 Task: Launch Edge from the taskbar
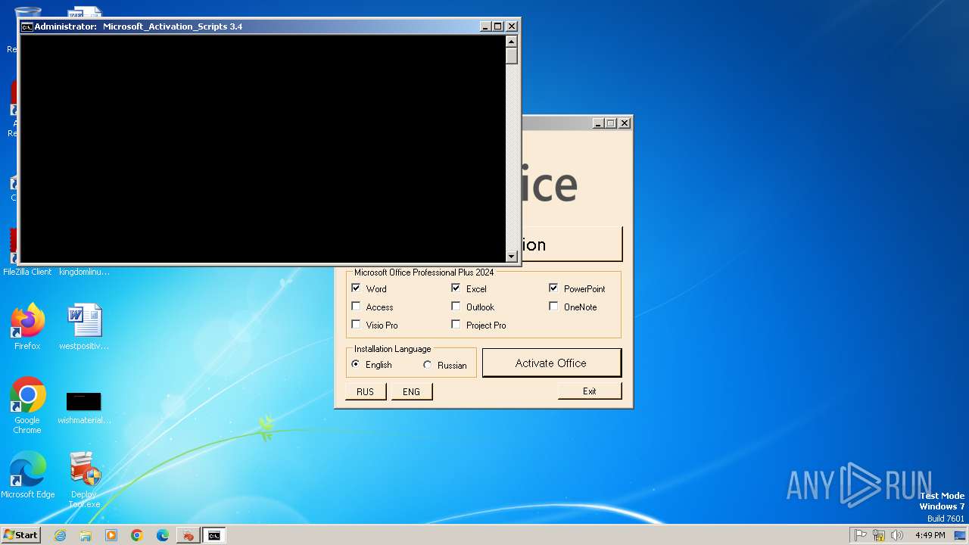tap(163, 535)
